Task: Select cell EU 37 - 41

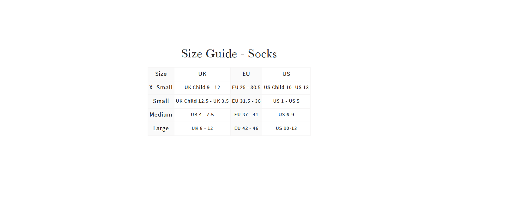Action: tap(246, 115)
